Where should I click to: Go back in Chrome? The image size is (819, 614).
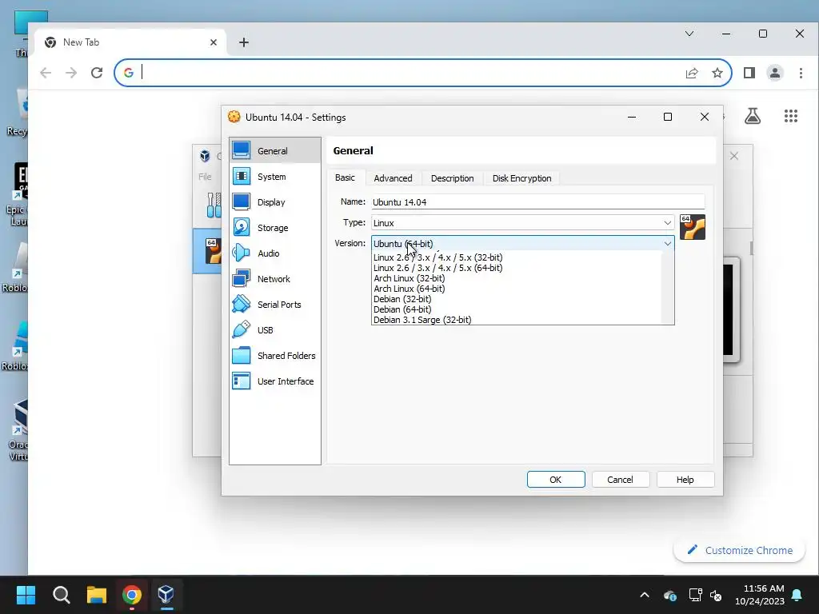tap(46, 73)
